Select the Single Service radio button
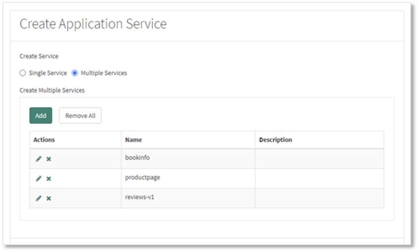Image resolution: width=419 pixels, height=252 pixels. (x=23, y=73)
